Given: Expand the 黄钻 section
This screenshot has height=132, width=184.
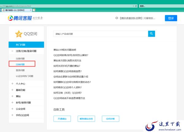Looking at the screenshot, I should [26, 96].
